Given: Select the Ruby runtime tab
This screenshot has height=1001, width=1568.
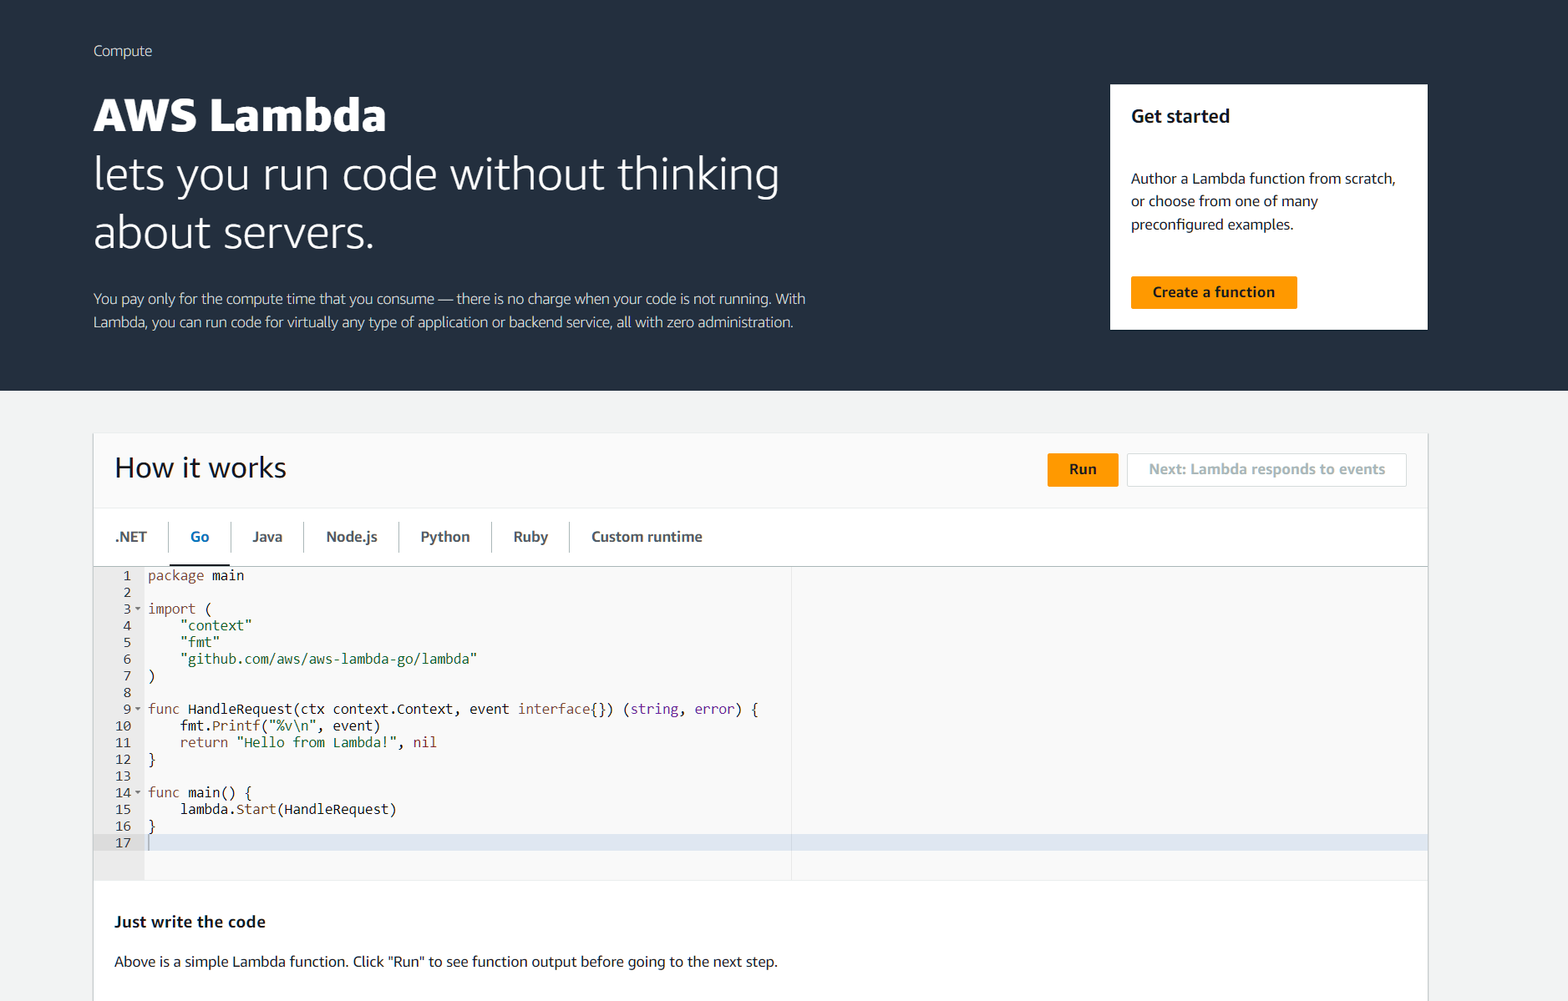Looking at the screenshot, I should 530,537.
